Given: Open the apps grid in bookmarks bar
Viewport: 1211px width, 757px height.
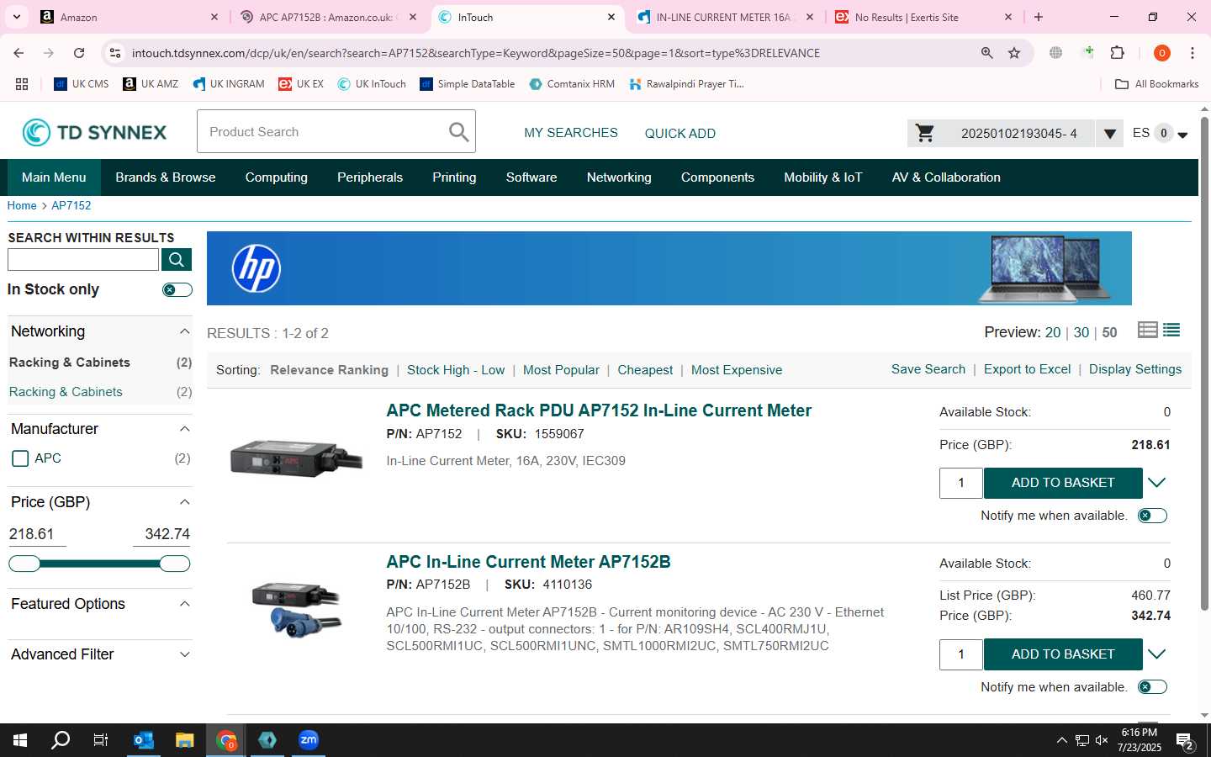Looking at the screenshot, I should click(22, 84).
